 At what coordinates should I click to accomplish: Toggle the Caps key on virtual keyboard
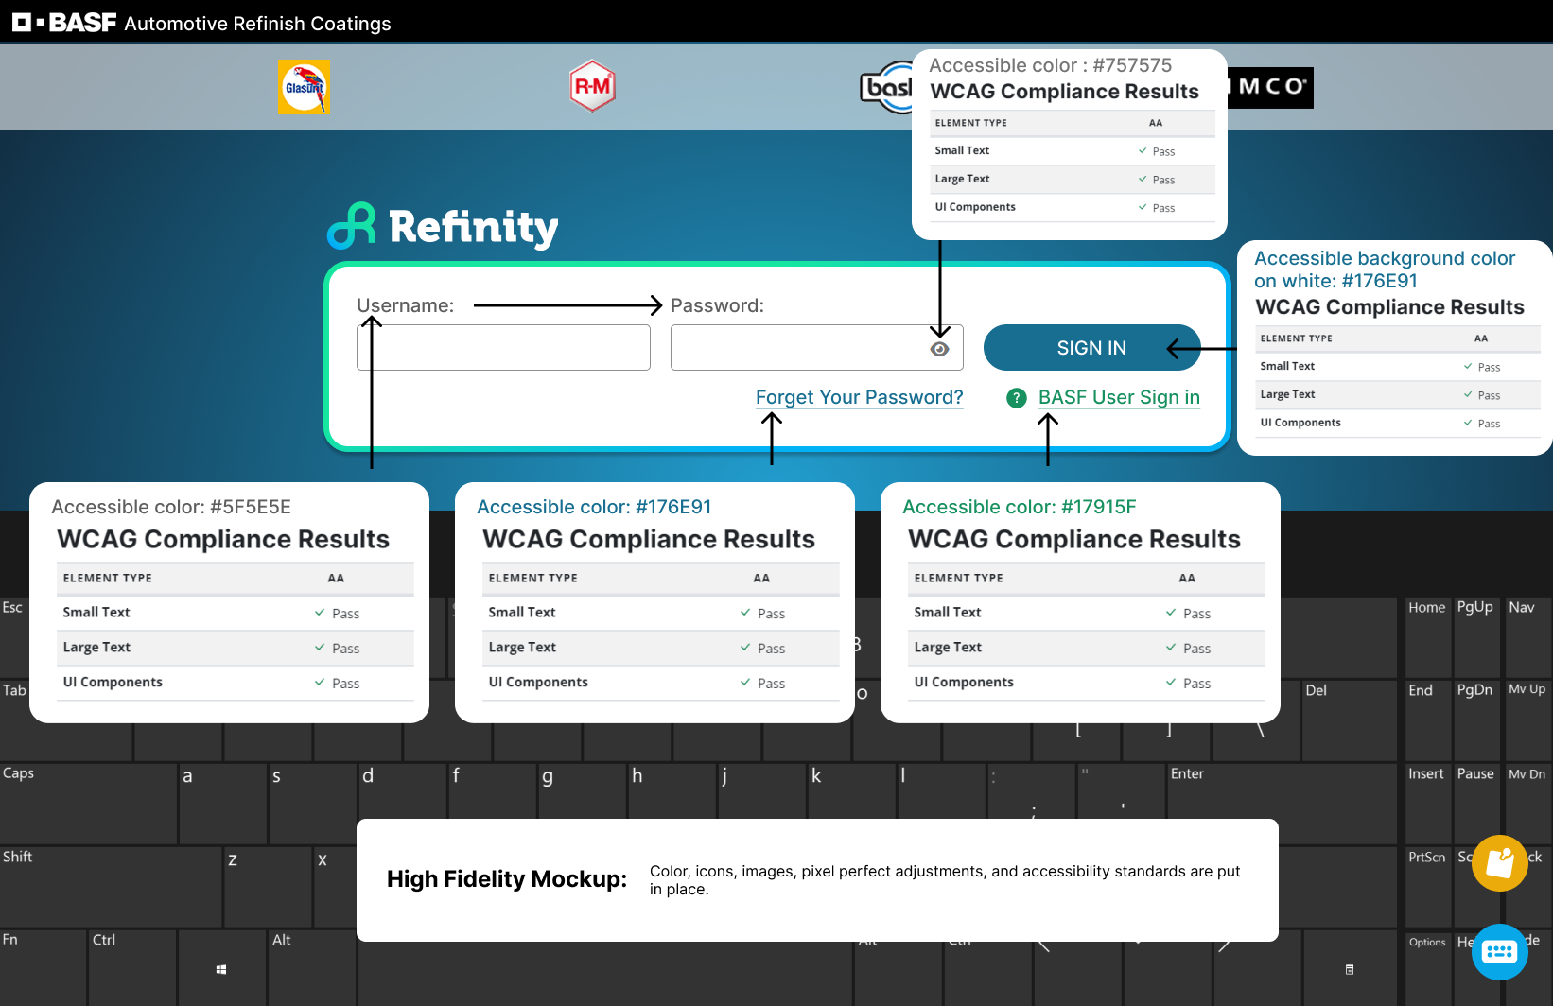point(88,804)
